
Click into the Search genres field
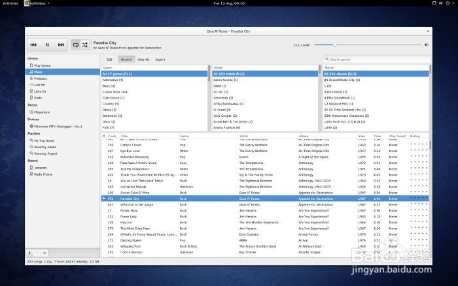point(377,59)
